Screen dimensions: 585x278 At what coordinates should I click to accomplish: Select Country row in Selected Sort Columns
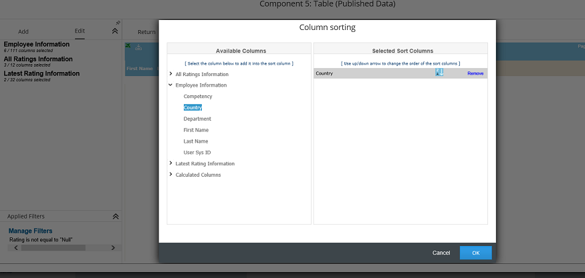point(400,73)
